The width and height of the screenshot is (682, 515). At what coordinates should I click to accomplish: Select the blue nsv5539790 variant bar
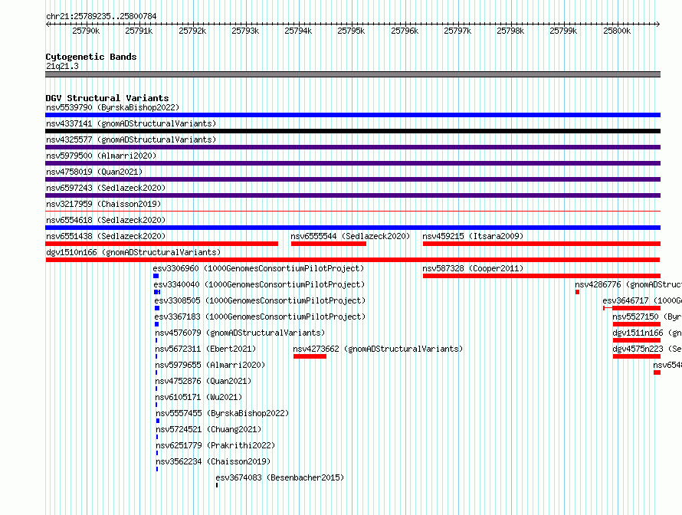pos(352,115)
